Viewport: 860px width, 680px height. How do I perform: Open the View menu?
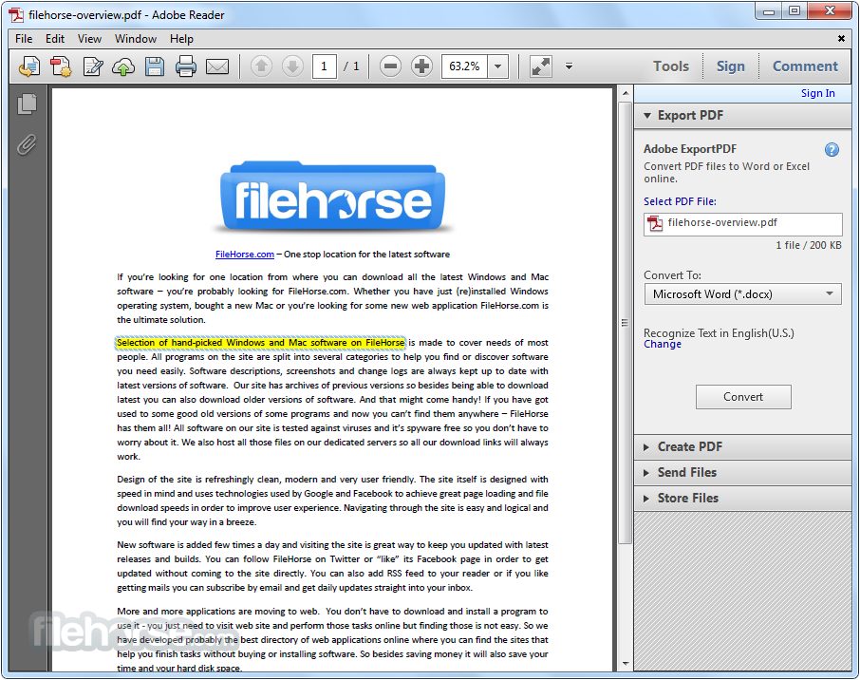click(x=89, y=39)
